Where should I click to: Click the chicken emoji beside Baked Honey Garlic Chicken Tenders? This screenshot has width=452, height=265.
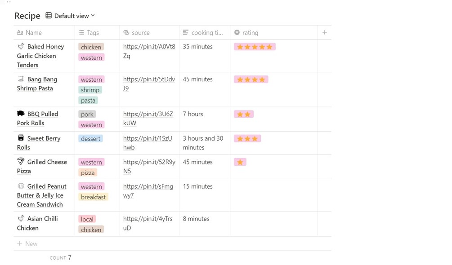tap(21, 46)
